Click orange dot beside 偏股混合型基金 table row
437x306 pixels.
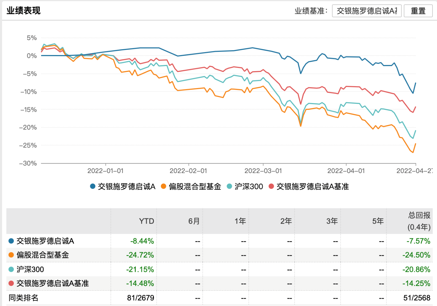coord(11,255)
